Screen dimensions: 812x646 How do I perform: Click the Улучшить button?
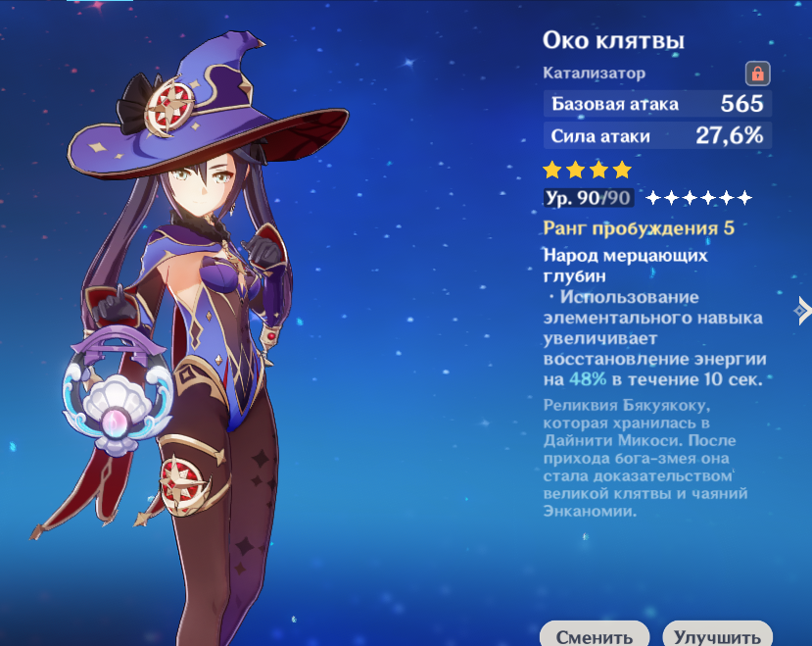[x=717, y=634]
